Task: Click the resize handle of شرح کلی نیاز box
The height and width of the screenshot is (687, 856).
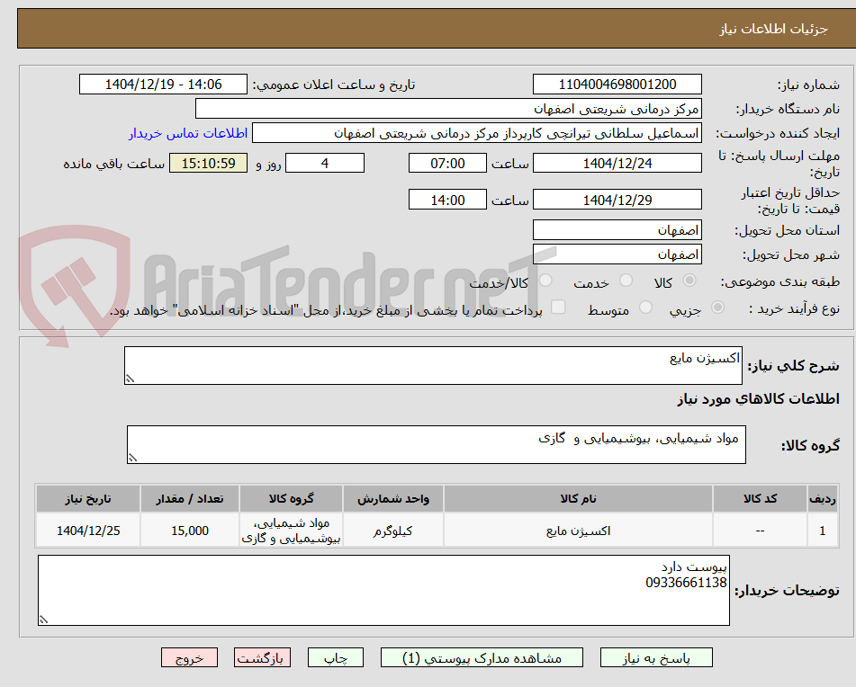Action: coord(130,379)
